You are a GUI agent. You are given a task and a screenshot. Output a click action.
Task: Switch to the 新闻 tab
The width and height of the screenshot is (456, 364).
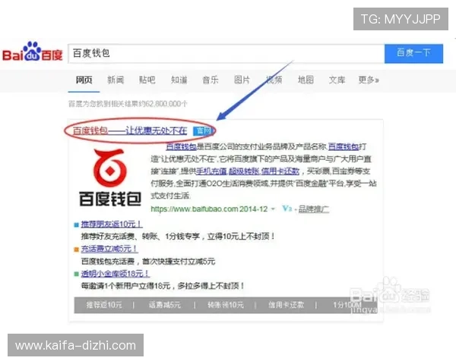tap(116, 80)
